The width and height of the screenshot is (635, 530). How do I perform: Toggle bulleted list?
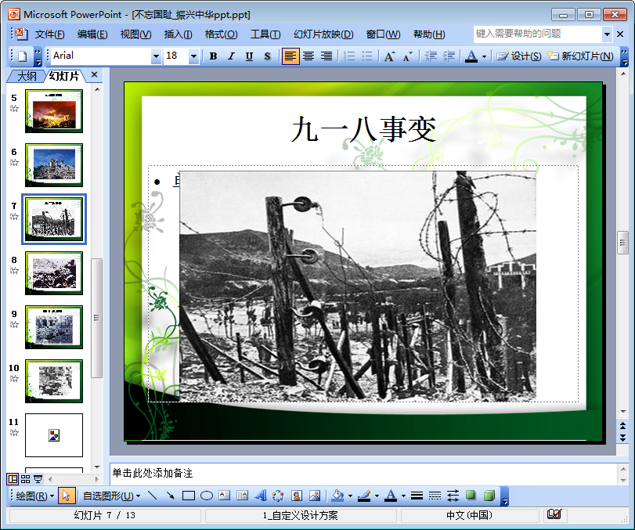tap(366, 56)
